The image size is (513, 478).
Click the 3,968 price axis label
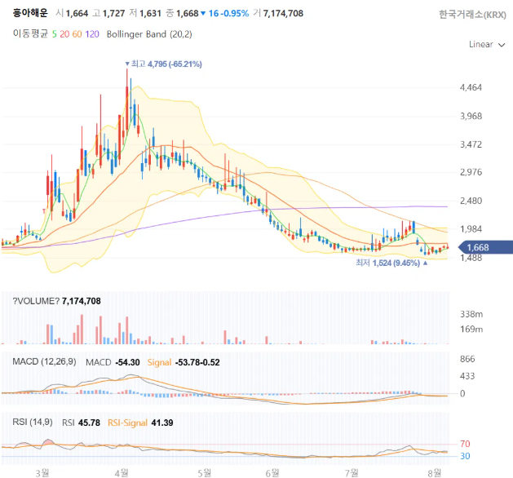(x=471, y=116)
